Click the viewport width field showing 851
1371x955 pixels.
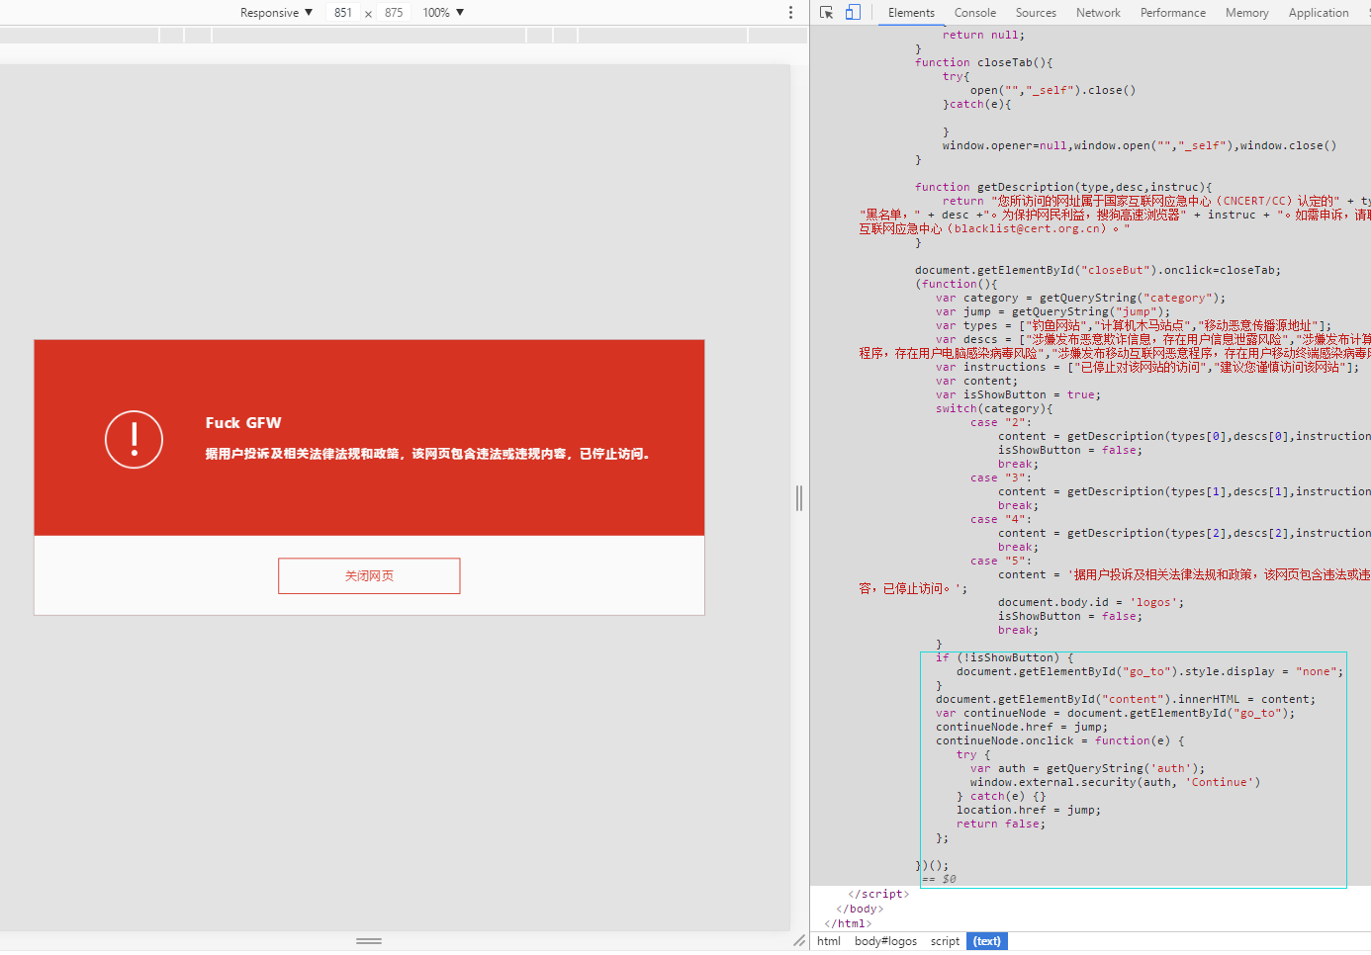[343, 13]
